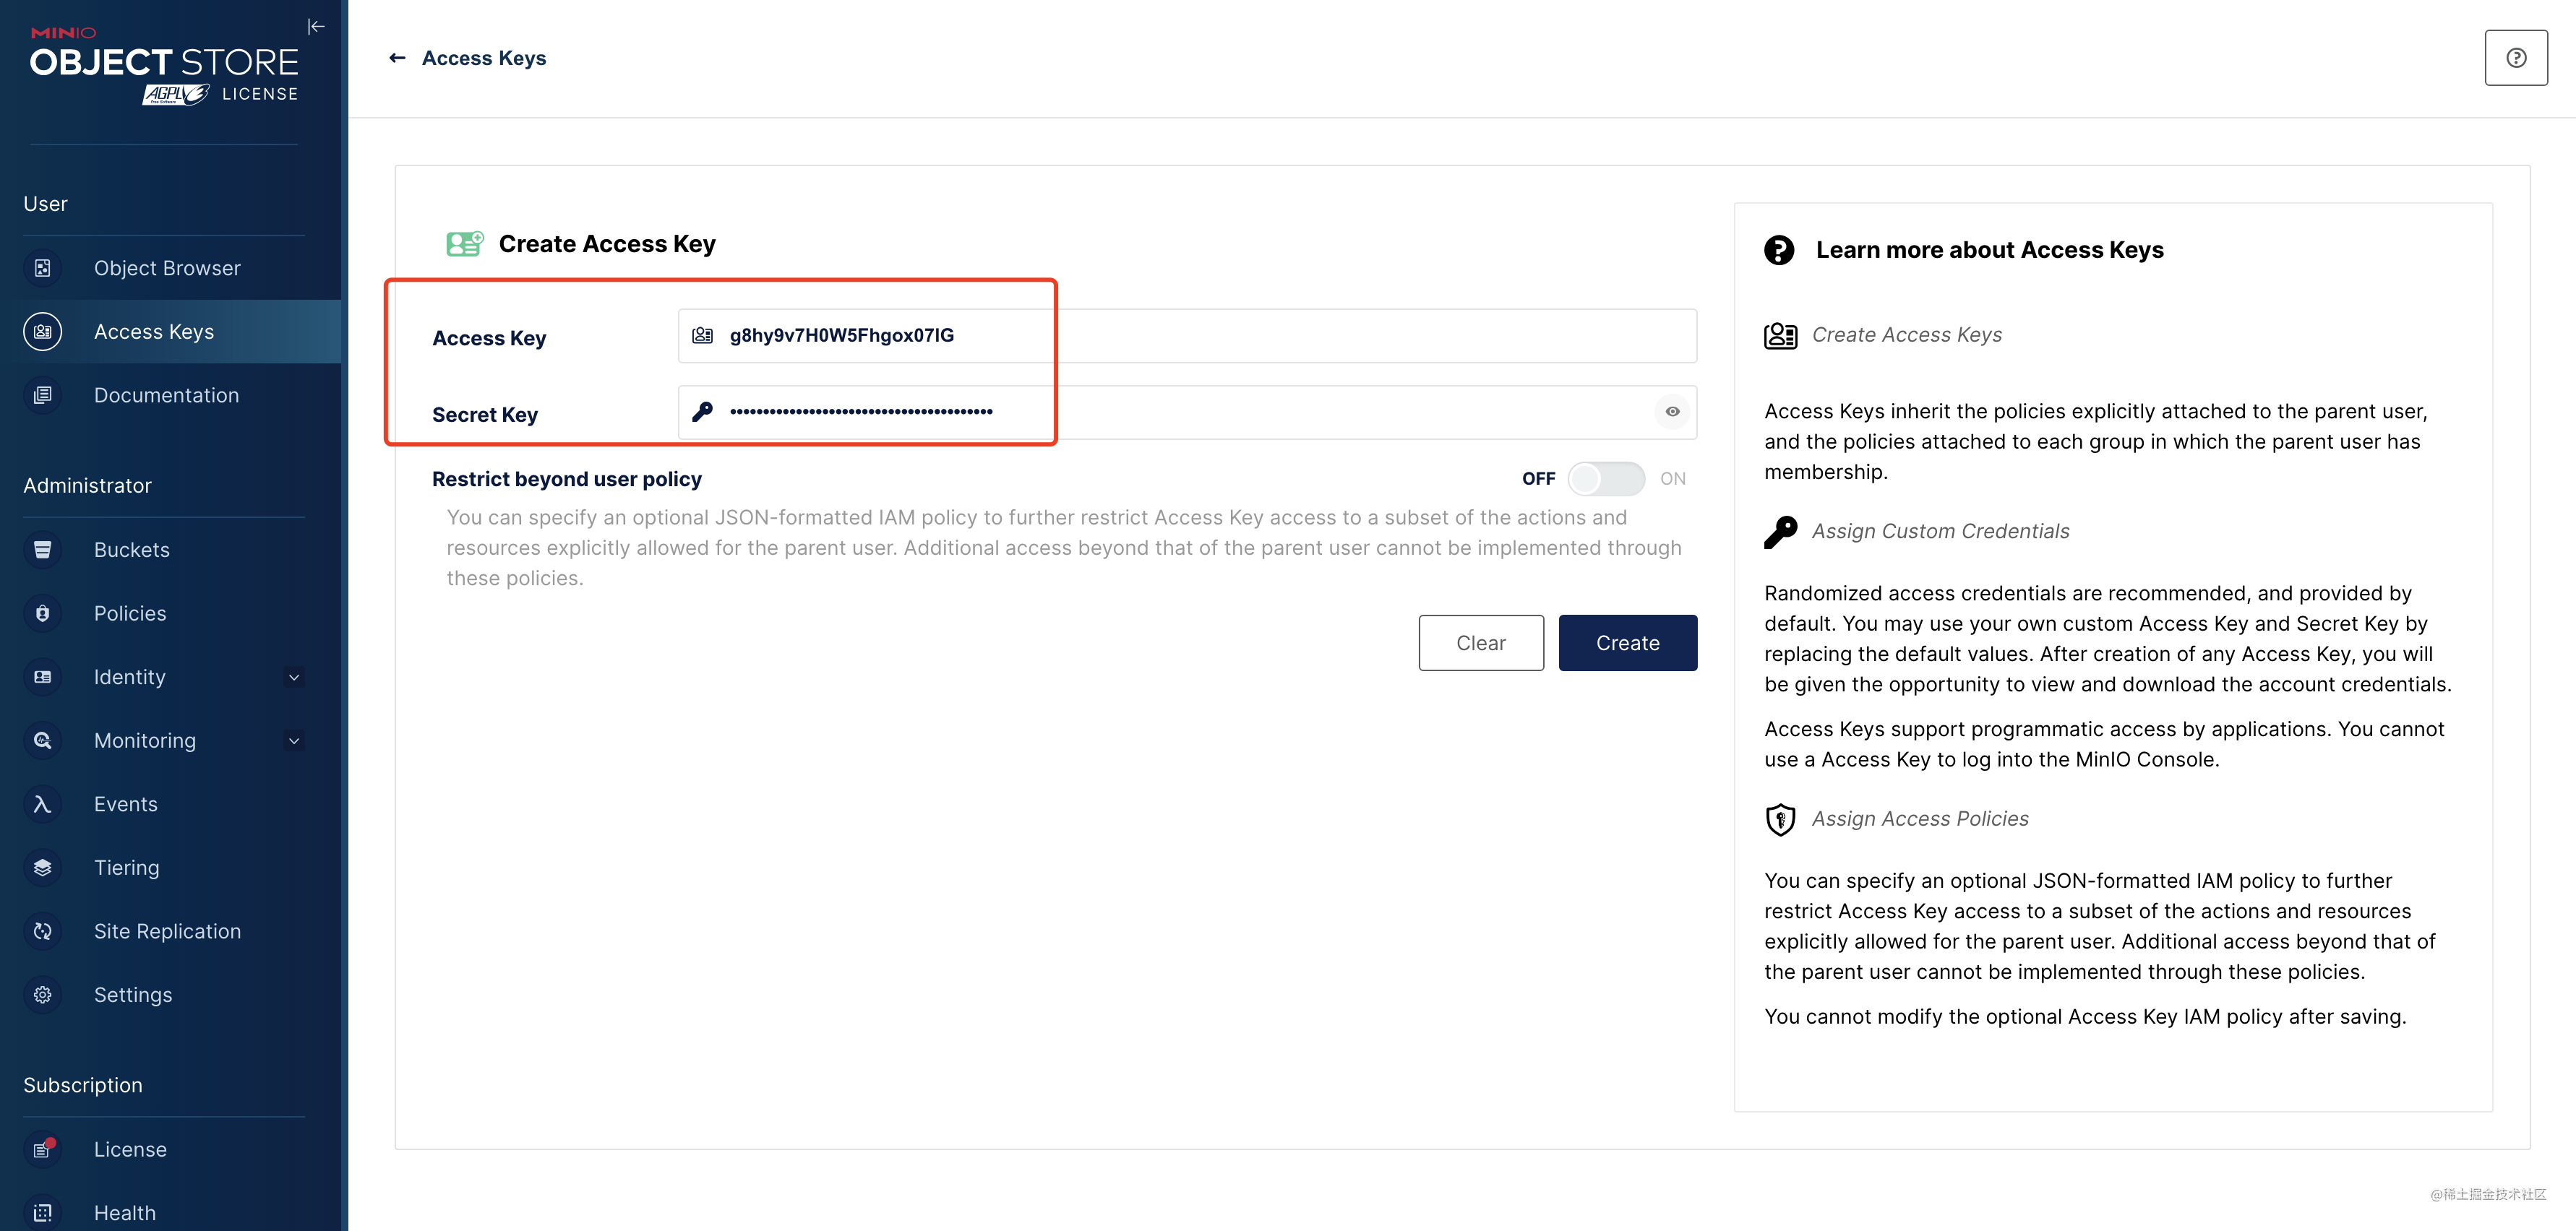The image size is (2576, 1231).
Task: Click the Clear button
Action: (1480, 642)
